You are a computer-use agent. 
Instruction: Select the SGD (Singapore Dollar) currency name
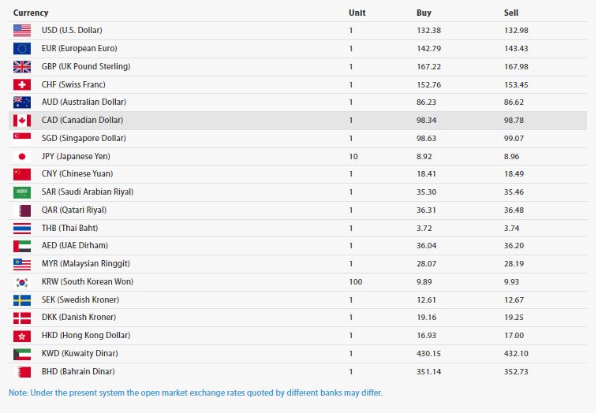[83, 139]
